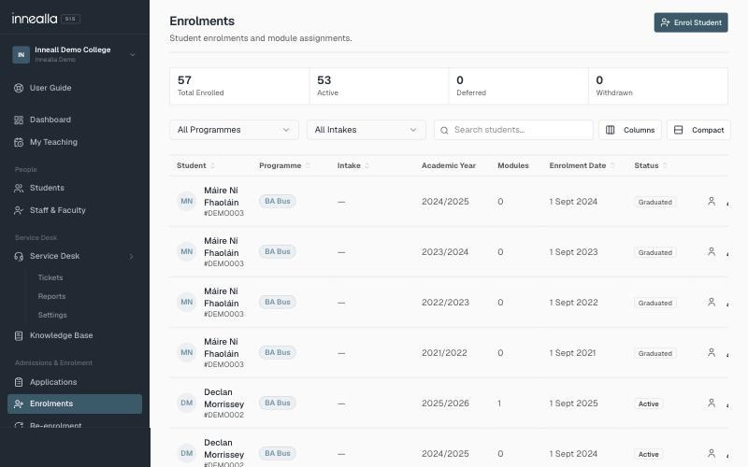The image size is (748, 467).
Task: Open Service Desk
Action: point(54,256)
